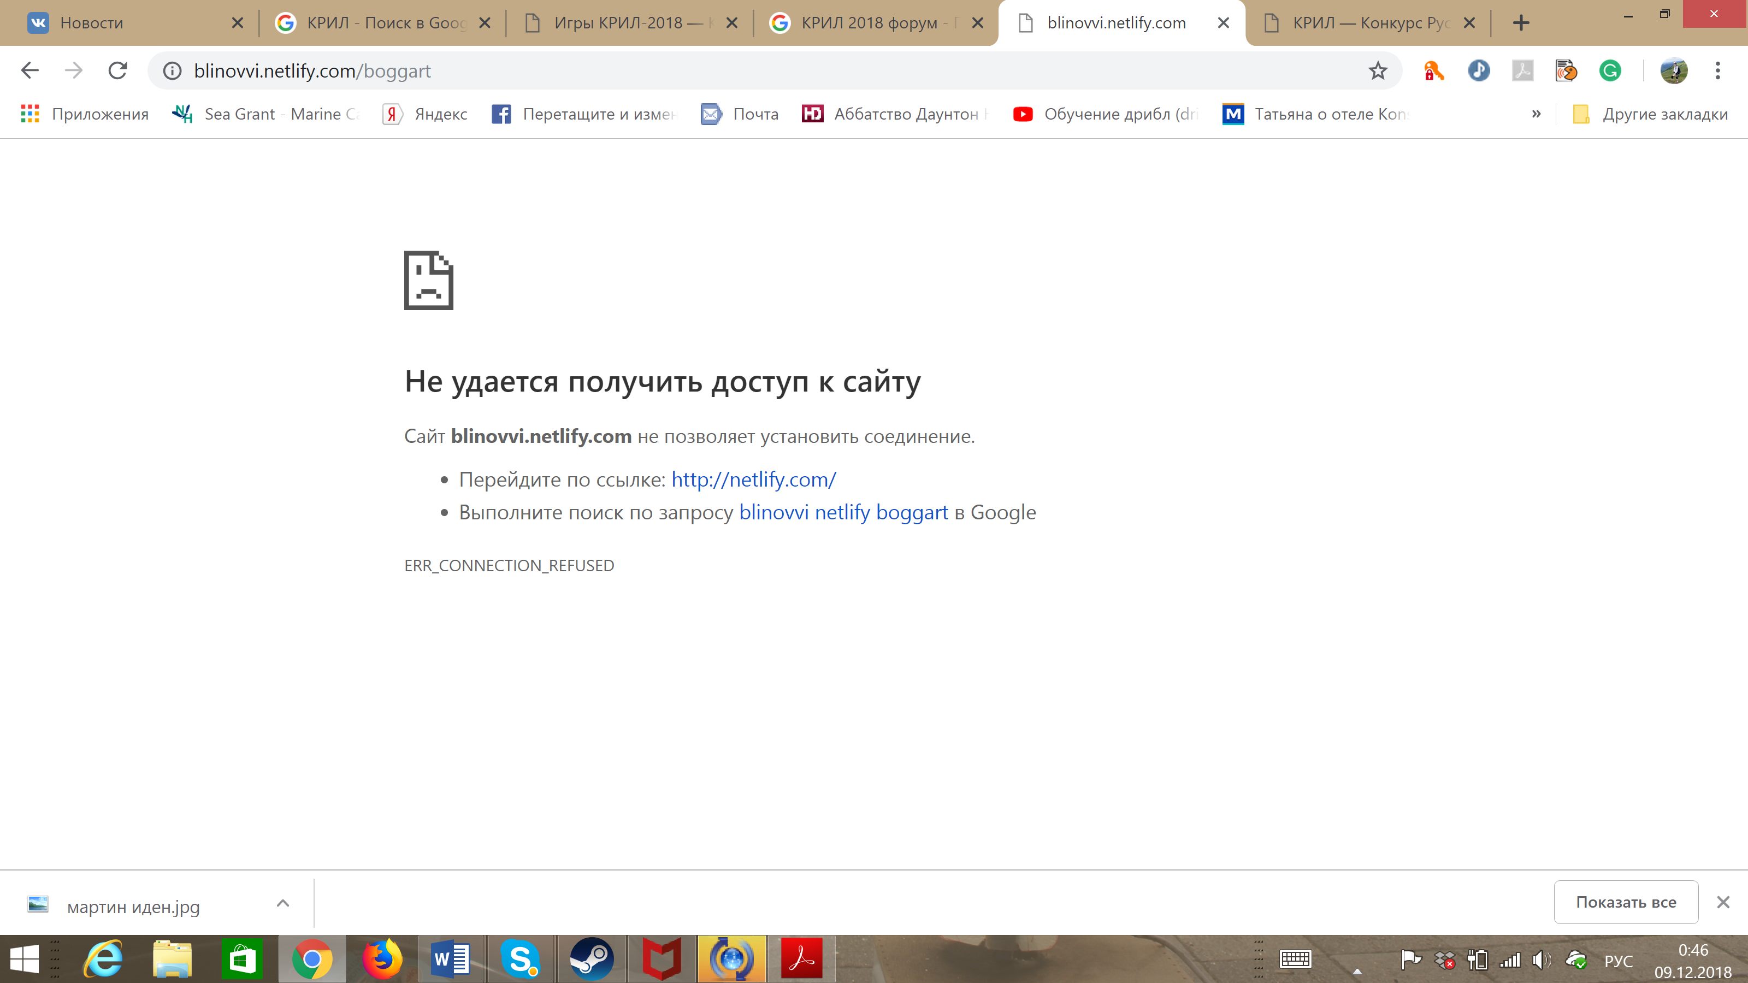This screenshot has height=983, width=1748.
Task: Open the Почта bookmark
Action: [740, 114]
